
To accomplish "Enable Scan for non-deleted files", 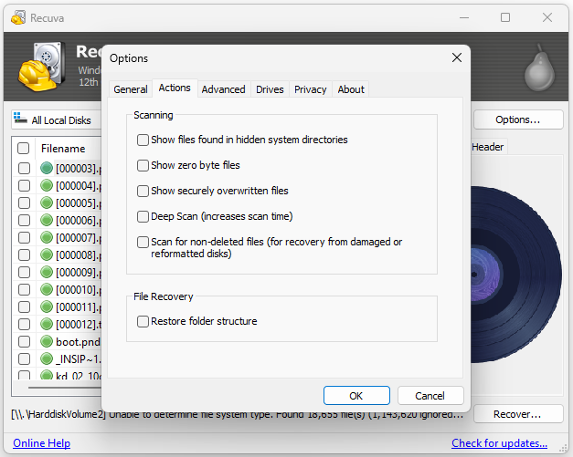I will 143,242.
